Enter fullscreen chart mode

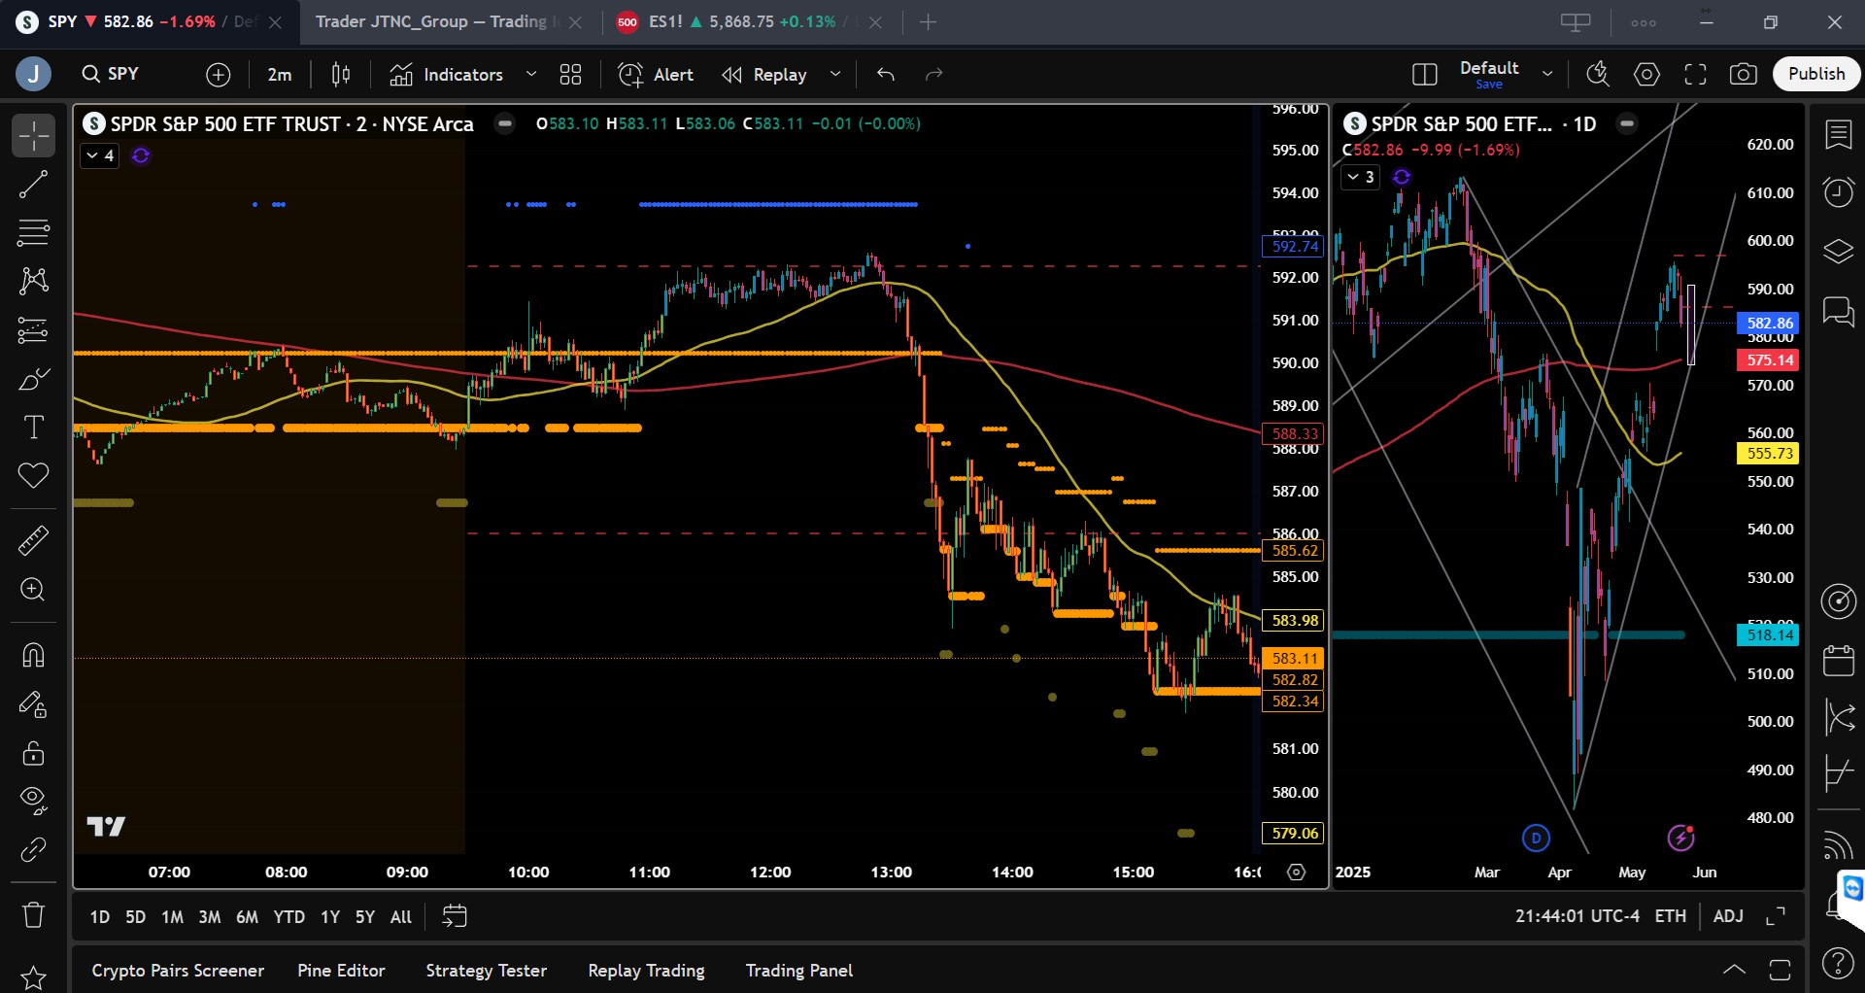1695,74
